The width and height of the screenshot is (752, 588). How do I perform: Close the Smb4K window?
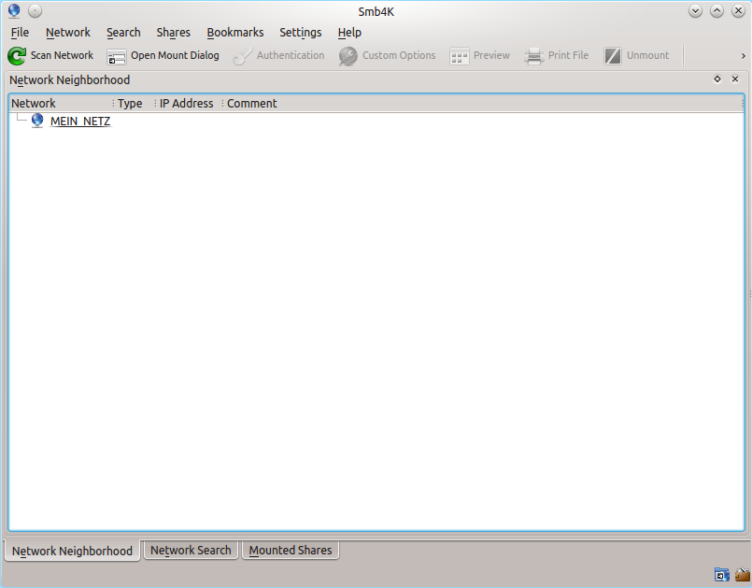click(x=738, y=10)
